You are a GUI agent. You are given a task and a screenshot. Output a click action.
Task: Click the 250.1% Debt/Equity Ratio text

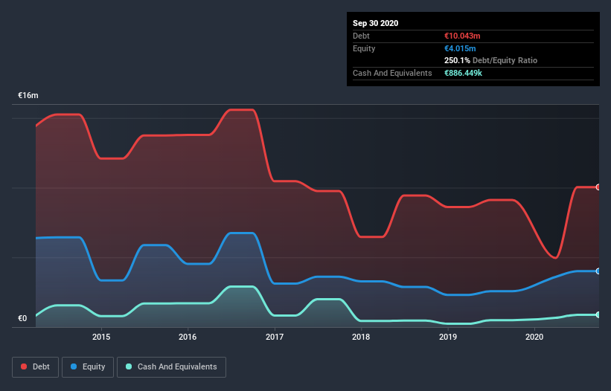(490, 60)
